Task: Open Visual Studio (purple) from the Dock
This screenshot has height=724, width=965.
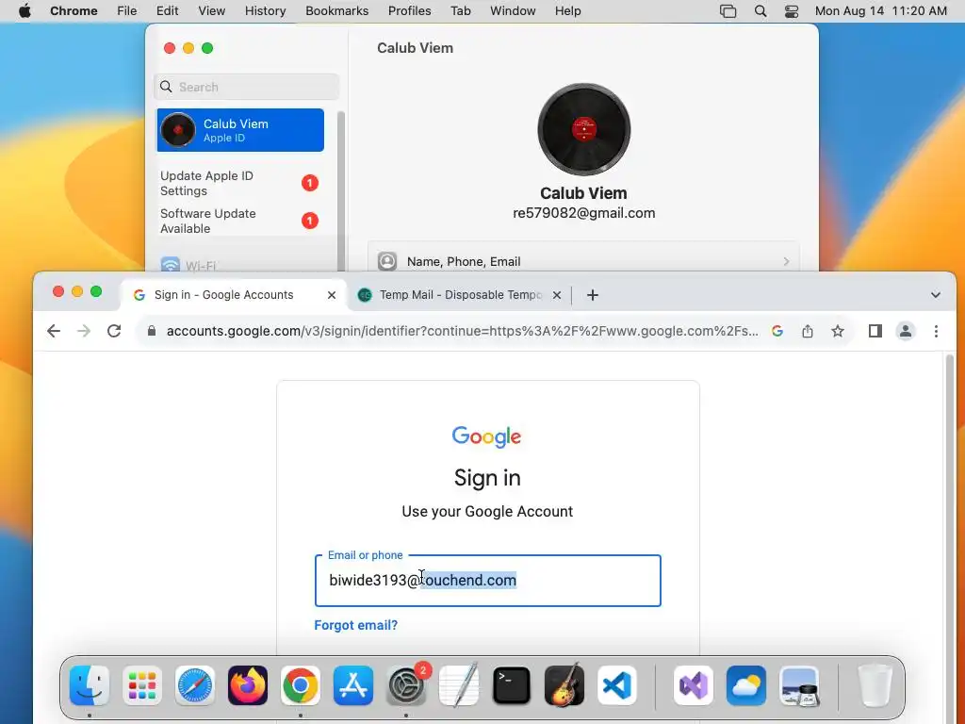Action: (694, 685)
